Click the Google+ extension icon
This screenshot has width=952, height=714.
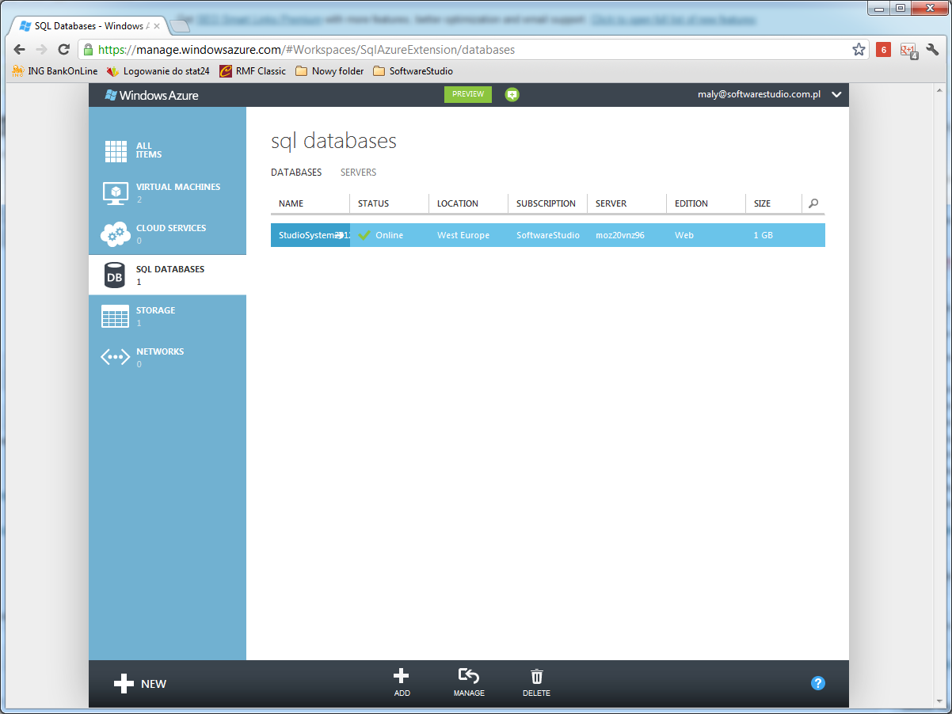point(908,51)
